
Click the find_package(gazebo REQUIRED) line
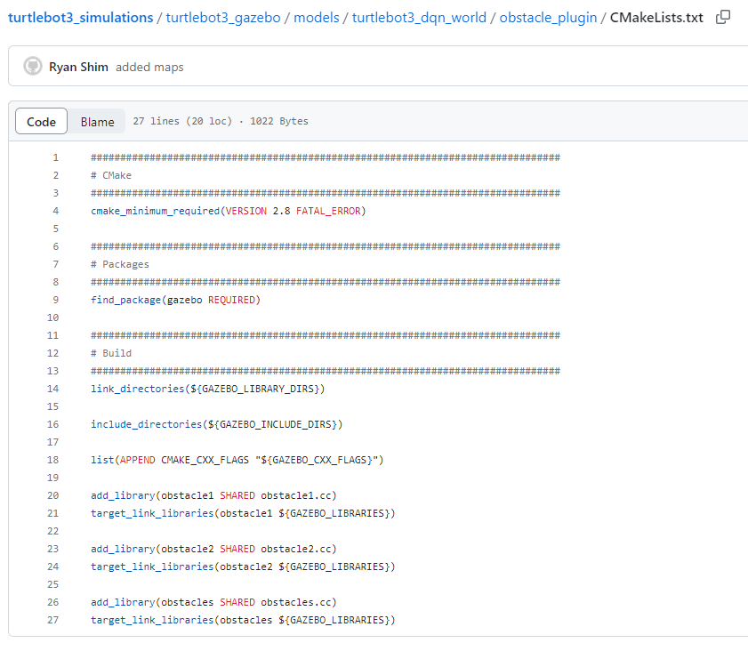coord(175,300)
